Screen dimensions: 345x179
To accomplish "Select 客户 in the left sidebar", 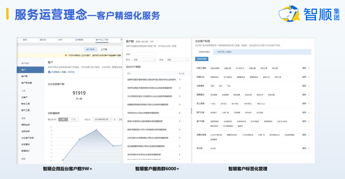I will point(30,70).
